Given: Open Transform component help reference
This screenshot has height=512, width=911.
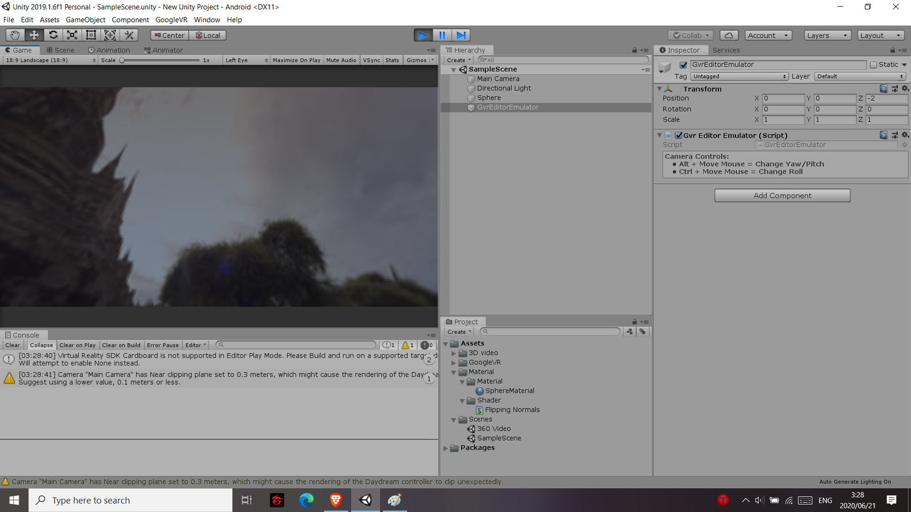Looking at the screenshot, I should click(x=884, y=89).
